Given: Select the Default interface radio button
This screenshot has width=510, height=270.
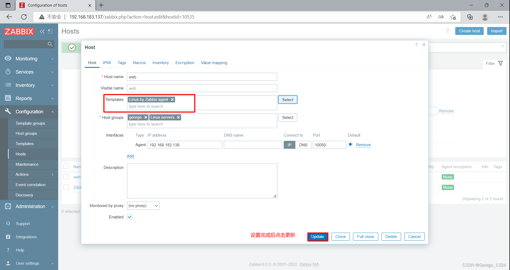Looking at the screenshot, I should [350, 145].
